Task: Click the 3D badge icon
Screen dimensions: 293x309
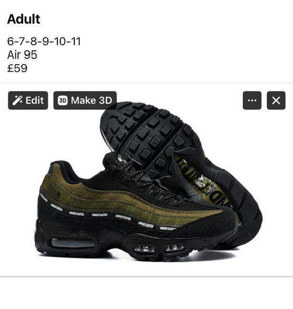Action: coord(63,100)
